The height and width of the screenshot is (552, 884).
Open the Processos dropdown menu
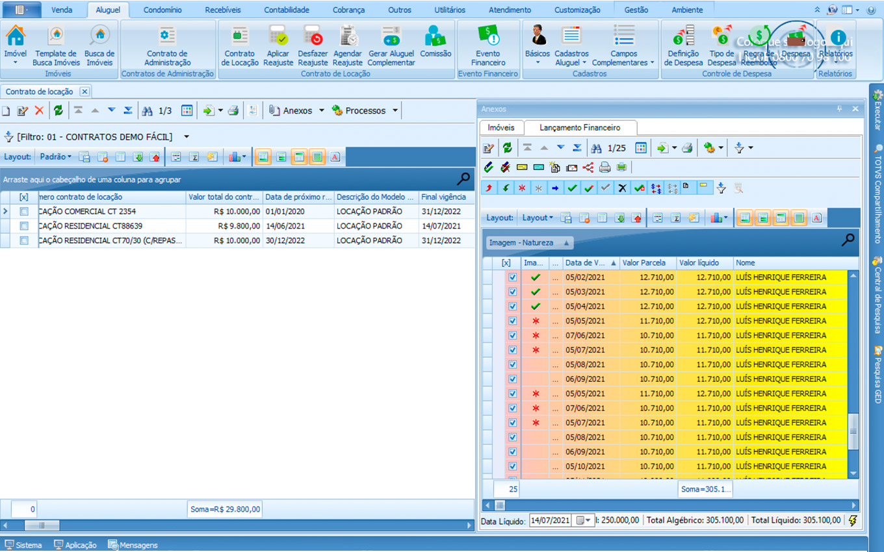[395, 111]
